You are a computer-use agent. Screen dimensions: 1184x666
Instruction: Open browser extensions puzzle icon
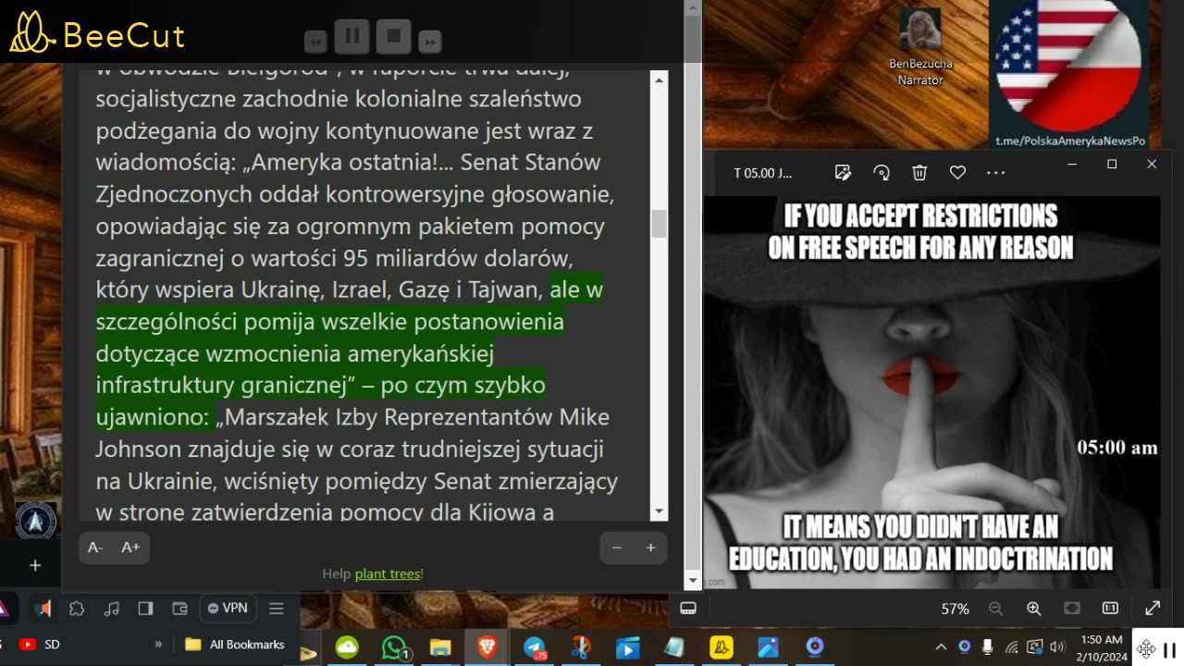[77, 608]
